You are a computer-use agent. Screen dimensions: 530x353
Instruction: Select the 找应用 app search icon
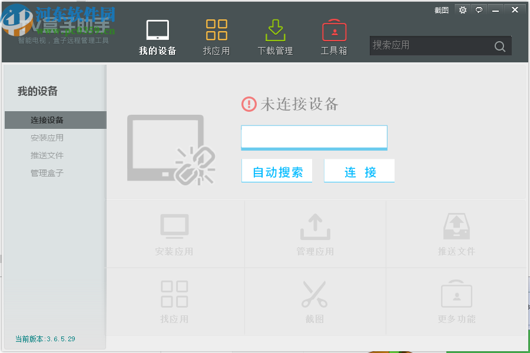click(x=217, y=29)
